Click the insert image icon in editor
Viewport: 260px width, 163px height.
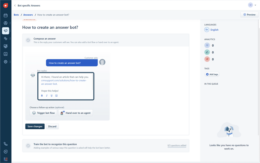(56, 96)
